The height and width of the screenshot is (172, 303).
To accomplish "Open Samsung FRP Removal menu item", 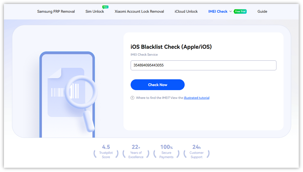I will click(x=56, y=11).
